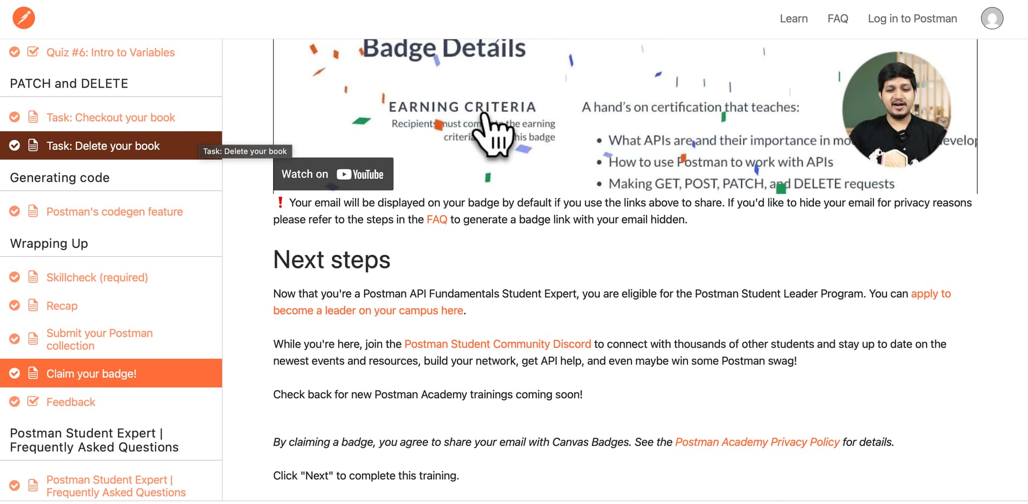Click the Postman logo icon

pyautogui.click(x=24, y=18)
